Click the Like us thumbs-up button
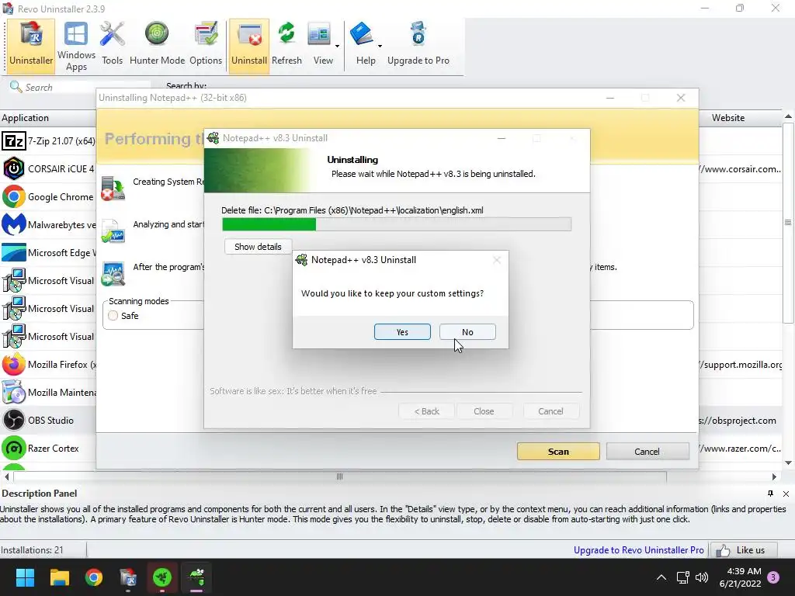Screen dimensions: 795x596 (x=744, y=550)
